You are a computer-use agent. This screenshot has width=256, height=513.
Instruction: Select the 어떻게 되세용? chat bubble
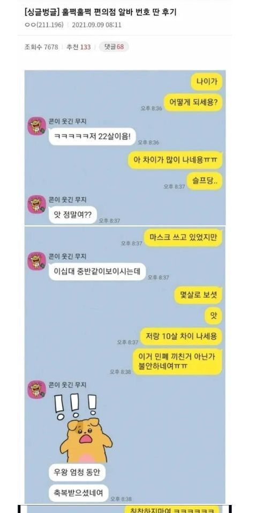(x=193, y=102)
